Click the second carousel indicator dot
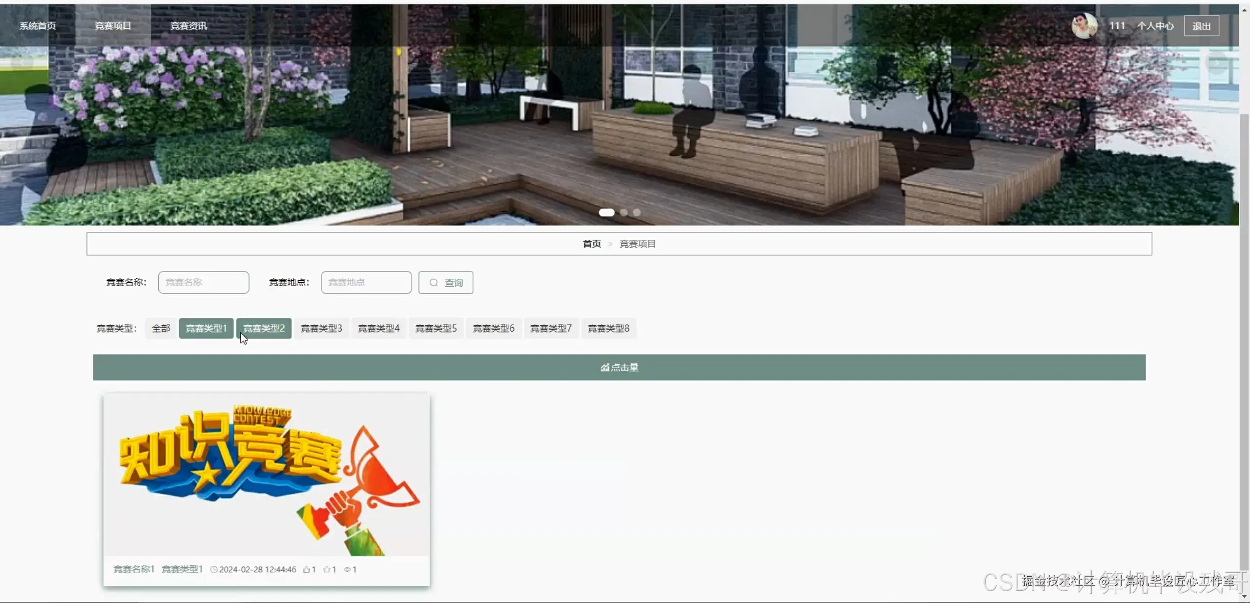 624,212
